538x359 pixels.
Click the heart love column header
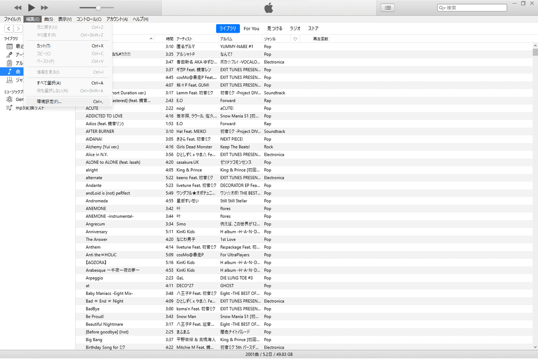pyautogui.click(x=295, y=39)
